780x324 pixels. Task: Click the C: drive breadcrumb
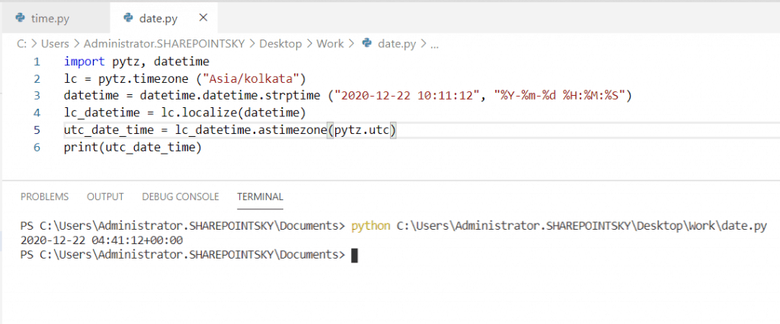coord(21,43)
